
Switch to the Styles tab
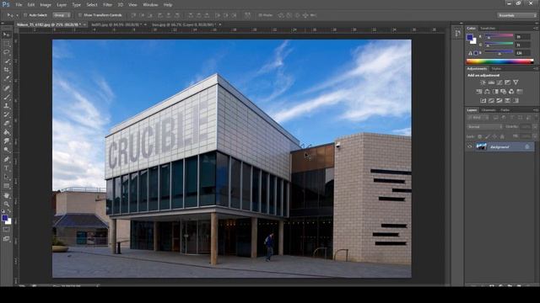pyautogui.click(x=496, y=69)
